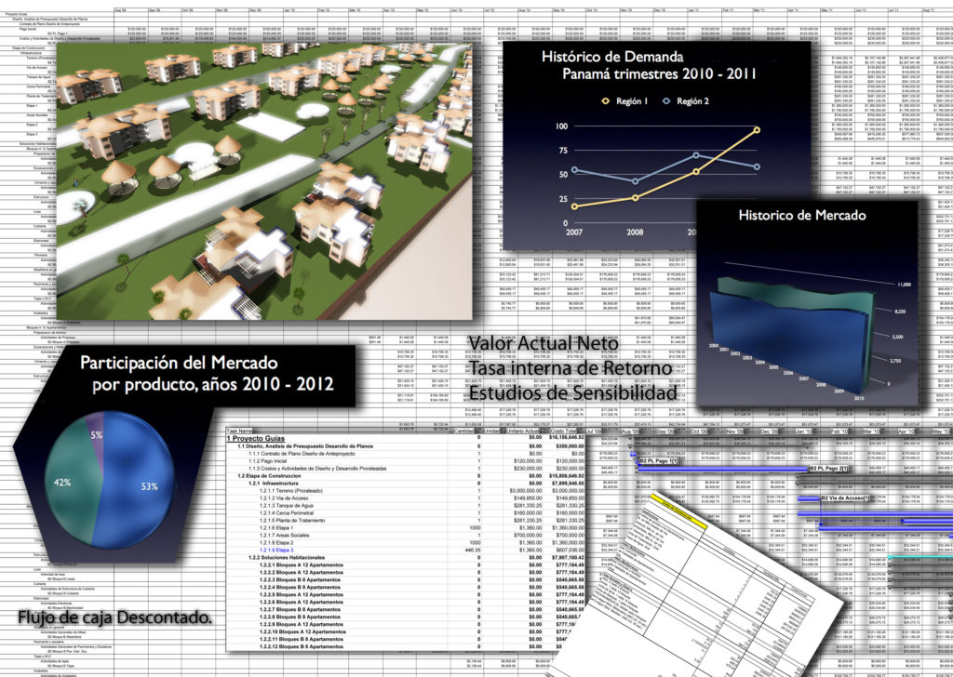Open the 3D housing development rendering
Image resolution: width=953 pixels, height=677 pixels.
click(x=261, y=177)
